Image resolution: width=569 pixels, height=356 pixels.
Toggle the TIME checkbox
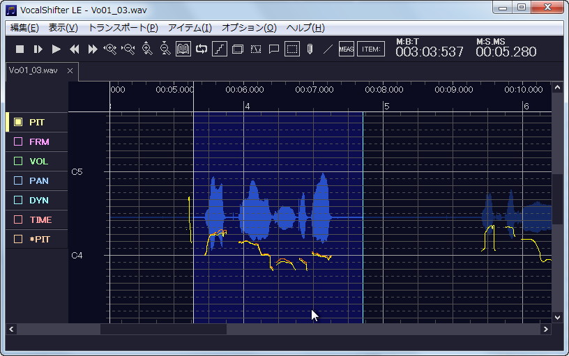tap(18, 219)
